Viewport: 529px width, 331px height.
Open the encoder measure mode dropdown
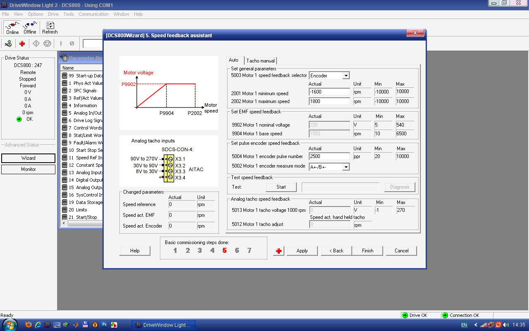click(x=346, y=167)
